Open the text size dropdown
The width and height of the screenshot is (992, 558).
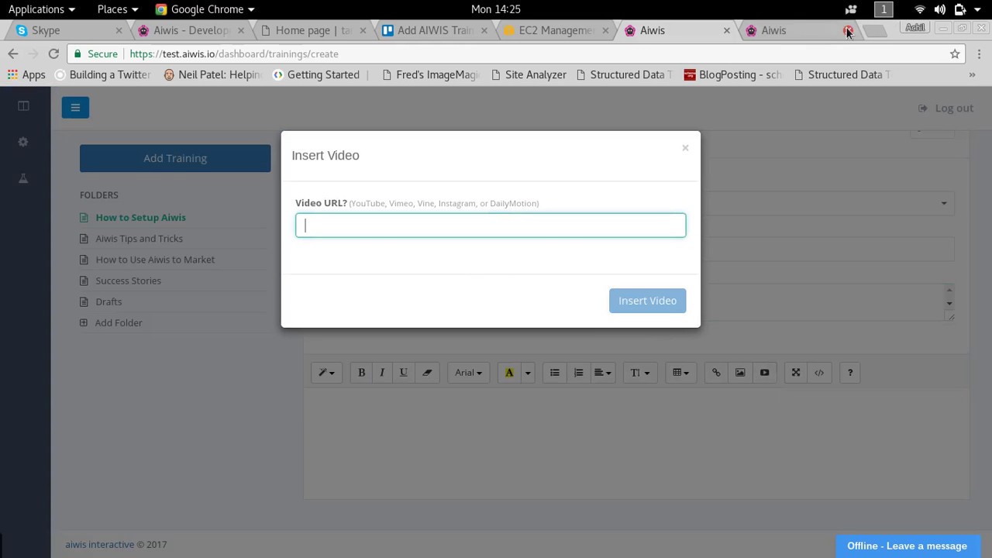(639, 373)
